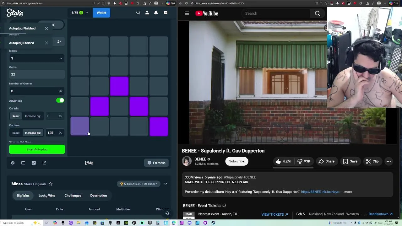Dismiss the Autoplay Finished notification
Screen dimensions: 402x226
point(46,28)
